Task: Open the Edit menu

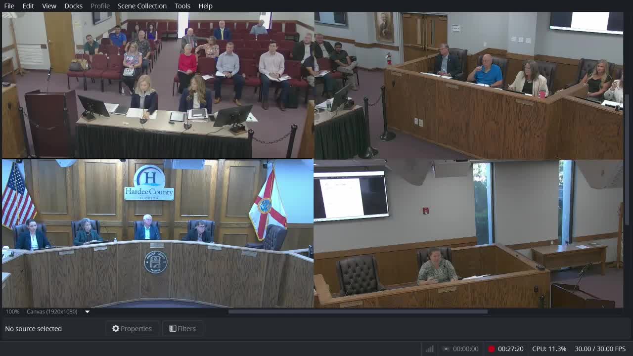Action: click(28, 6)
